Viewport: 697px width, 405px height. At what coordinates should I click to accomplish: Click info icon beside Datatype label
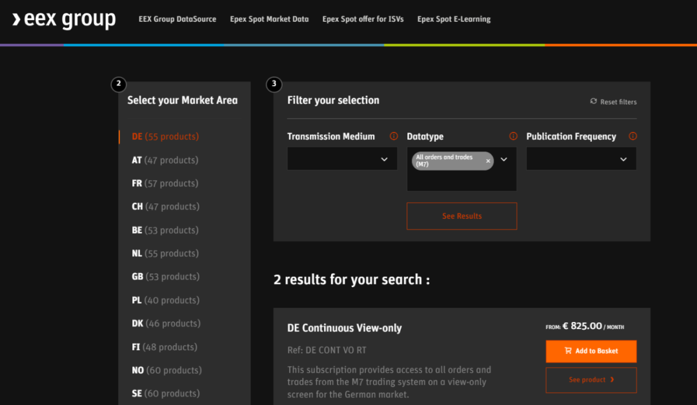pos(513,137)
